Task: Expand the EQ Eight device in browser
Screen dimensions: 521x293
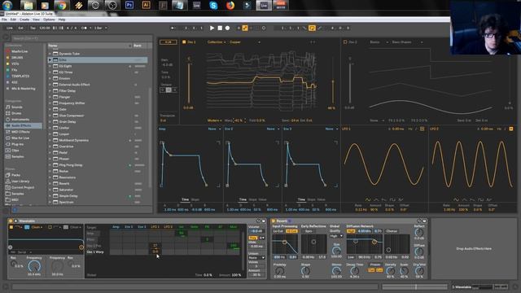Action: tap(50, 66)
